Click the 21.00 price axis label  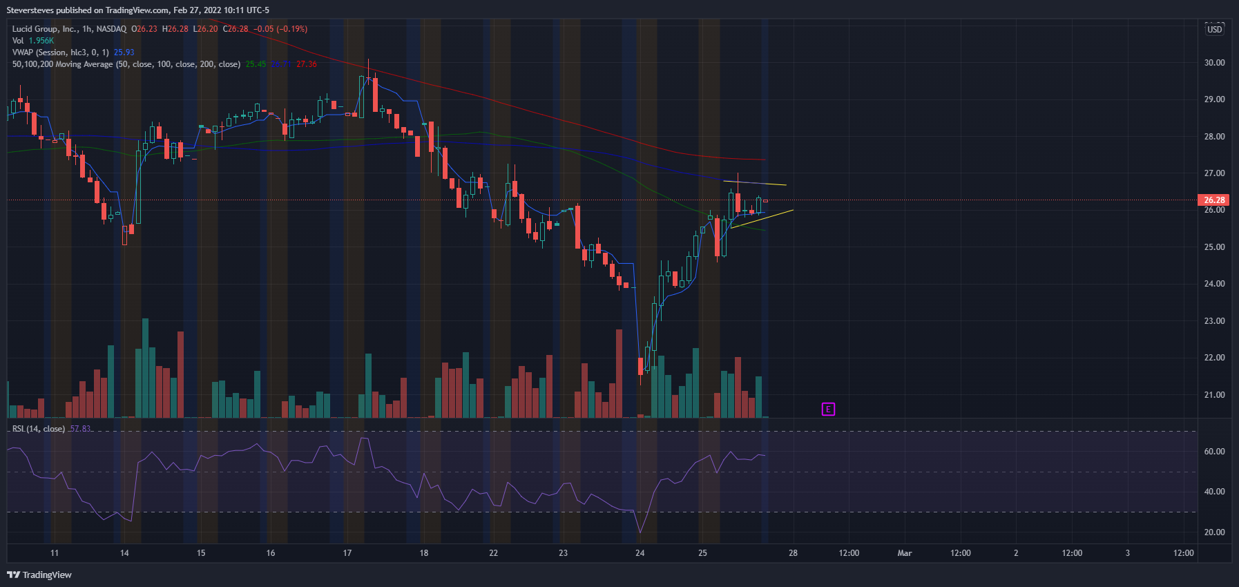(1214, 395)
